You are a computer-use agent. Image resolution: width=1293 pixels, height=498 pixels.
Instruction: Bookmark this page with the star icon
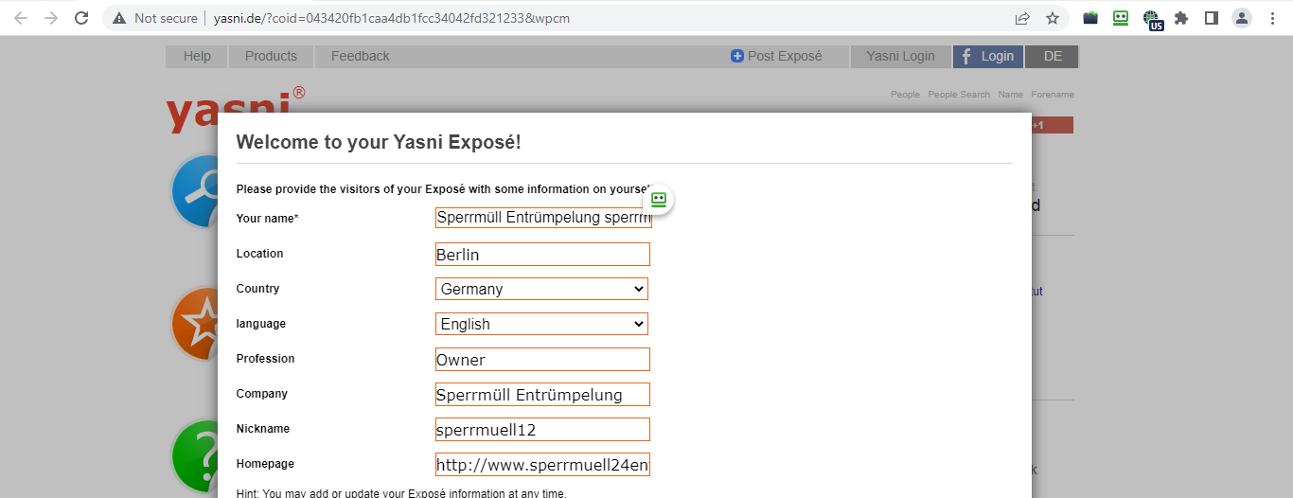1052,18
